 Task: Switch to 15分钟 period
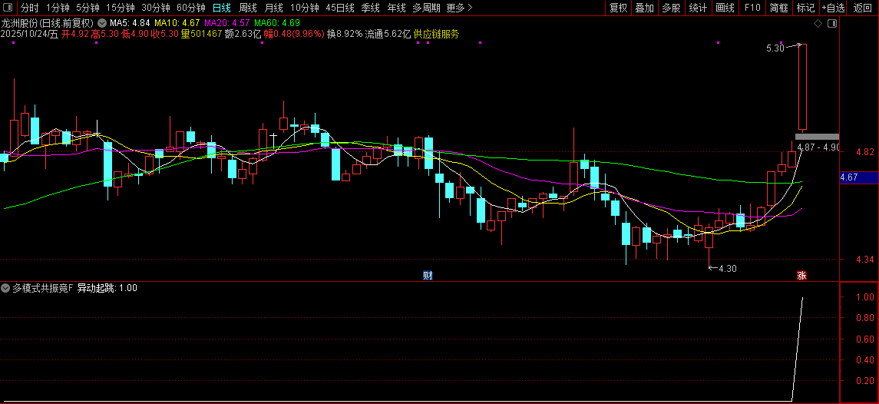[x=120, y=8]
